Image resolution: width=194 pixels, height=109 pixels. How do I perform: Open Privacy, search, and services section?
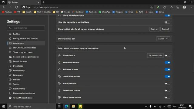click(x=26, y=38)
